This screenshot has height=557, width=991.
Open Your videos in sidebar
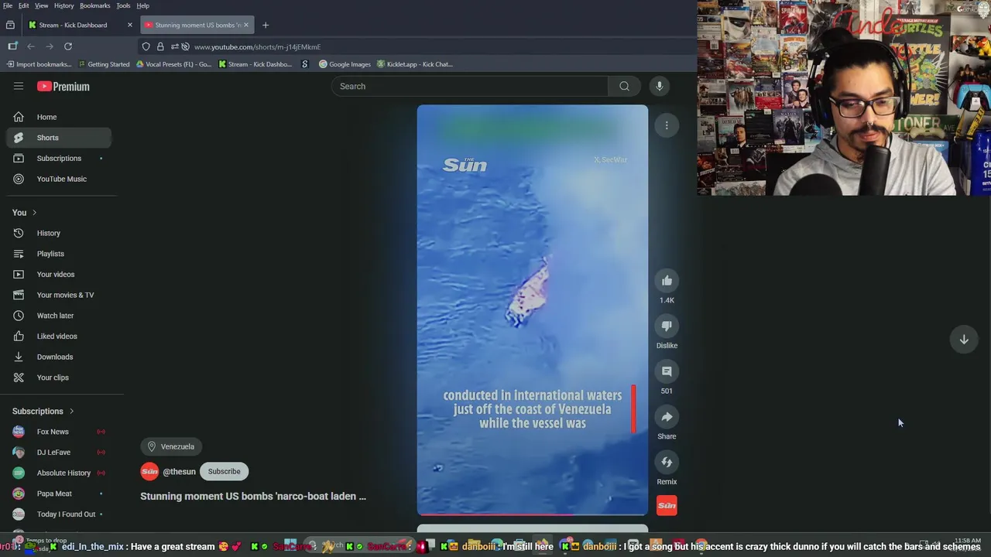(x=59, y=274)
